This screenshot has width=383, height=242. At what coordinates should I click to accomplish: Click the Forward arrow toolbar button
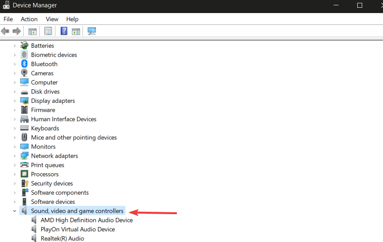coord(17,31)
